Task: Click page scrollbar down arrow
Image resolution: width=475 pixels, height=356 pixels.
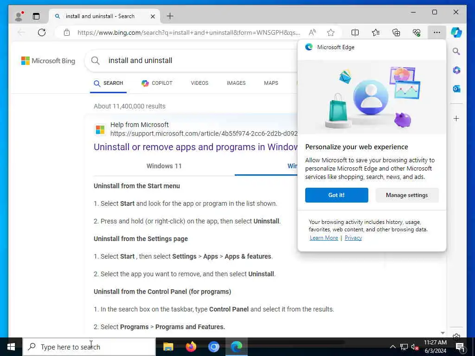Action: [443, 333]
